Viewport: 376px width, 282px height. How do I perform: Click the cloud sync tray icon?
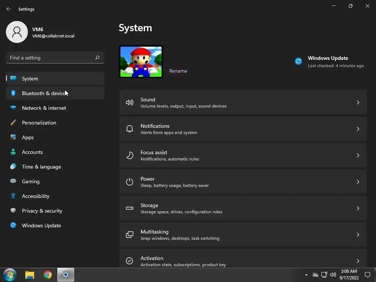pos(315,275)
